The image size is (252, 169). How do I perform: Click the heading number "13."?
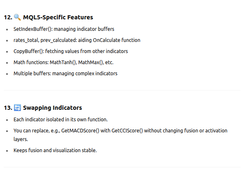point(8,108)
